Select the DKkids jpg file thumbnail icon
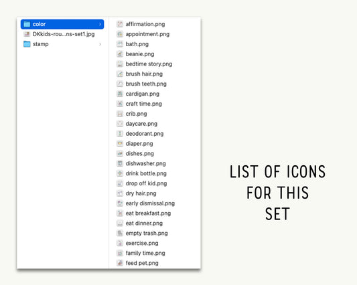Image resolution: width=357 pixels, height=285 pixels. (27, 34)
